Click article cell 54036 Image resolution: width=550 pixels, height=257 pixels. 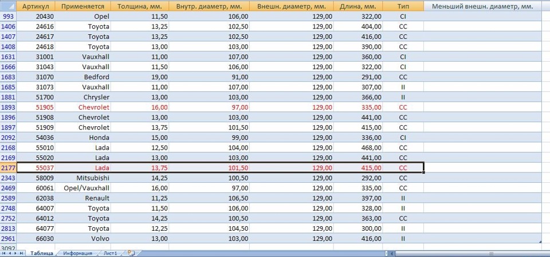(36, 138)
